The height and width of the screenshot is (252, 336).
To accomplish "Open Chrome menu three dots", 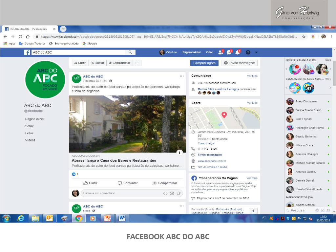I will (x=331, y=37).
